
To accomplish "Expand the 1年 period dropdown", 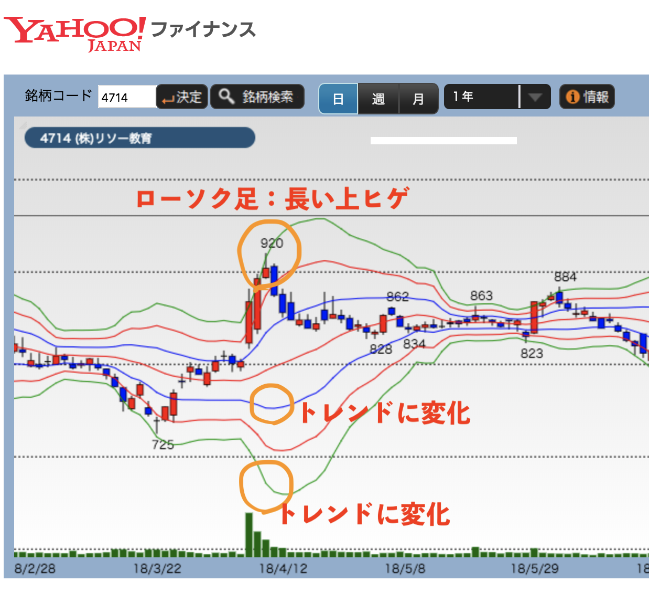I will tap(497, 97).
